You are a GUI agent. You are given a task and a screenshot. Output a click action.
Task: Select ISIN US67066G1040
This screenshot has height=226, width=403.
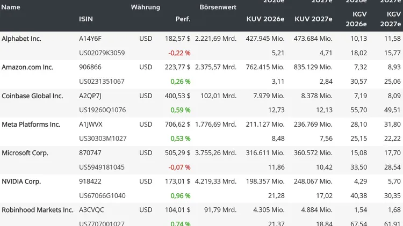click(102, 196)
